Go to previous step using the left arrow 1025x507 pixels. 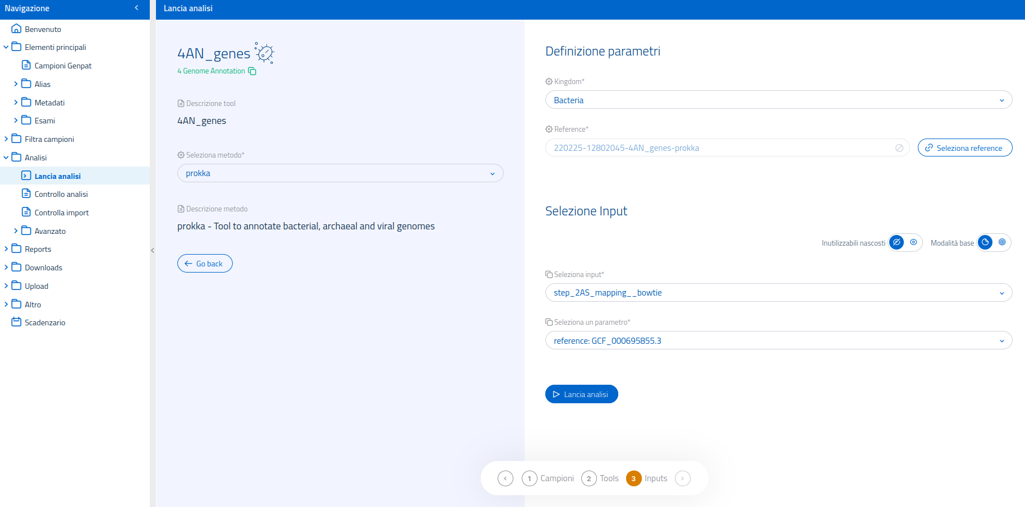pyautogui.click(x=505, y=478)
